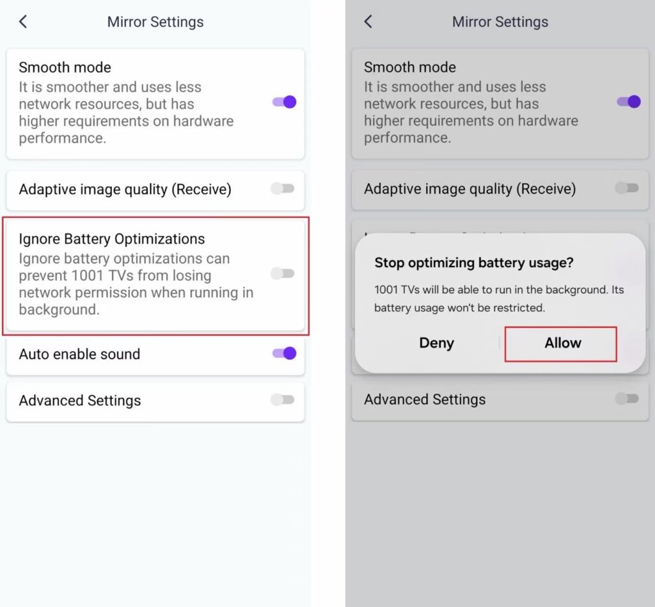This screenshot has width=655, height=607.
Task: Click the Auto enable sound label
Action: tap(79, 354)
